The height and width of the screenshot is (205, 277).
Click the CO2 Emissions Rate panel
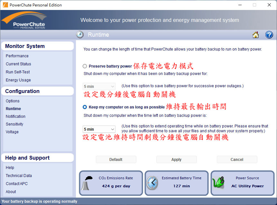111,183
